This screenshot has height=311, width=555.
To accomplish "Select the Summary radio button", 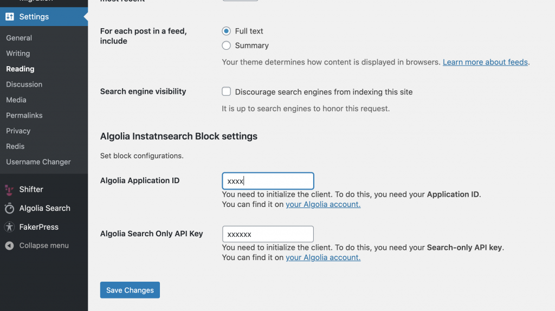I will (226, 46).
